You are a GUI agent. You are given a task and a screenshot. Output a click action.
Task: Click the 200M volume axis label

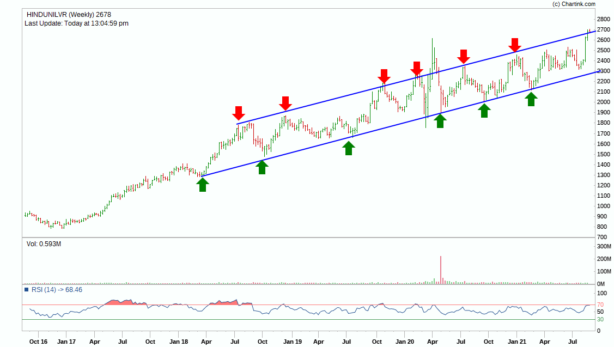pyautogui.click(x=604, y=259)
